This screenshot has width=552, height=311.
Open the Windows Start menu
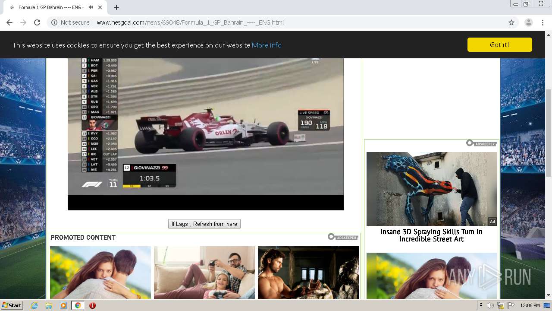tap(12, 305)
